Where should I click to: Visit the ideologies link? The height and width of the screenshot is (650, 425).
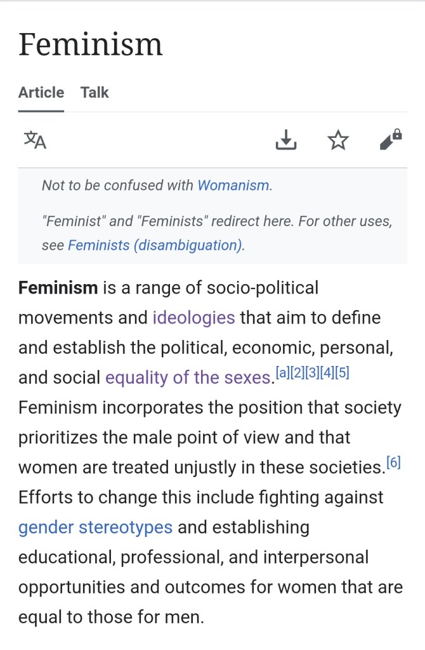click(x=193, y=318)
